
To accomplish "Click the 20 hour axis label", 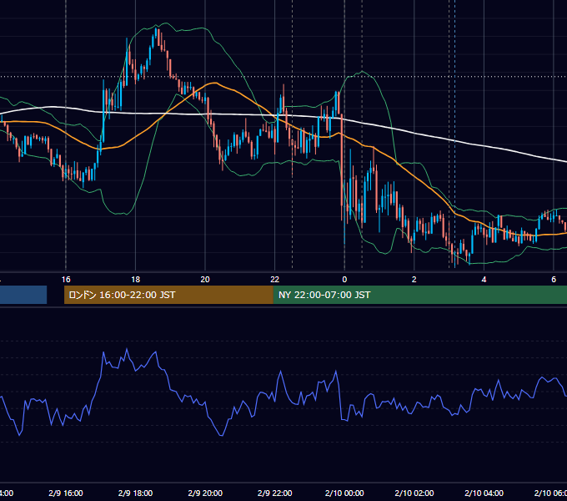I will 205,280.
